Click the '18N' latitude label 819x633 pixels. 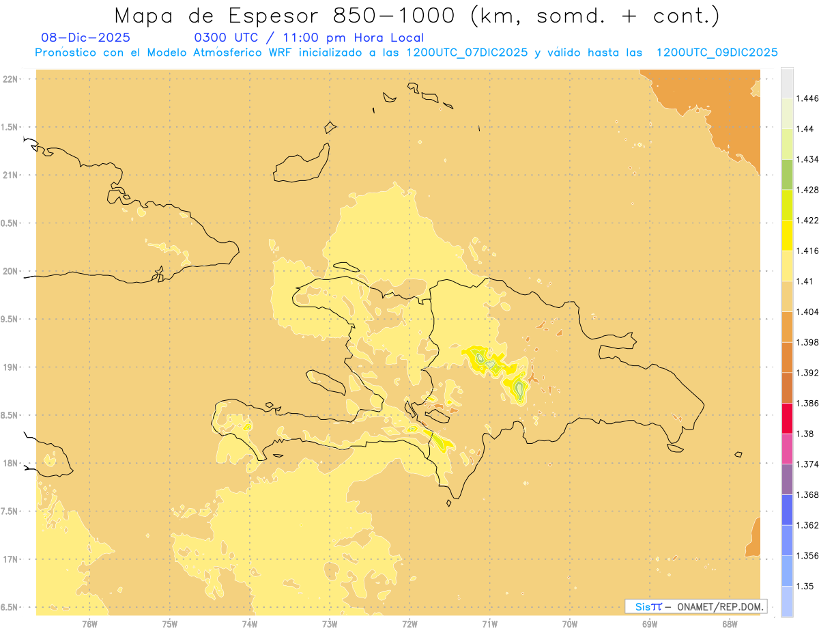pos(12,464)
